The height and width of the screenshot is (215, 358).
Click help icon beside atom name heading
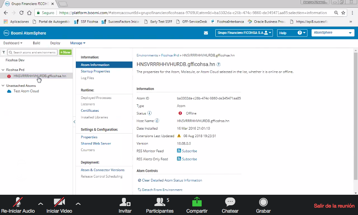tap(218, 64)
